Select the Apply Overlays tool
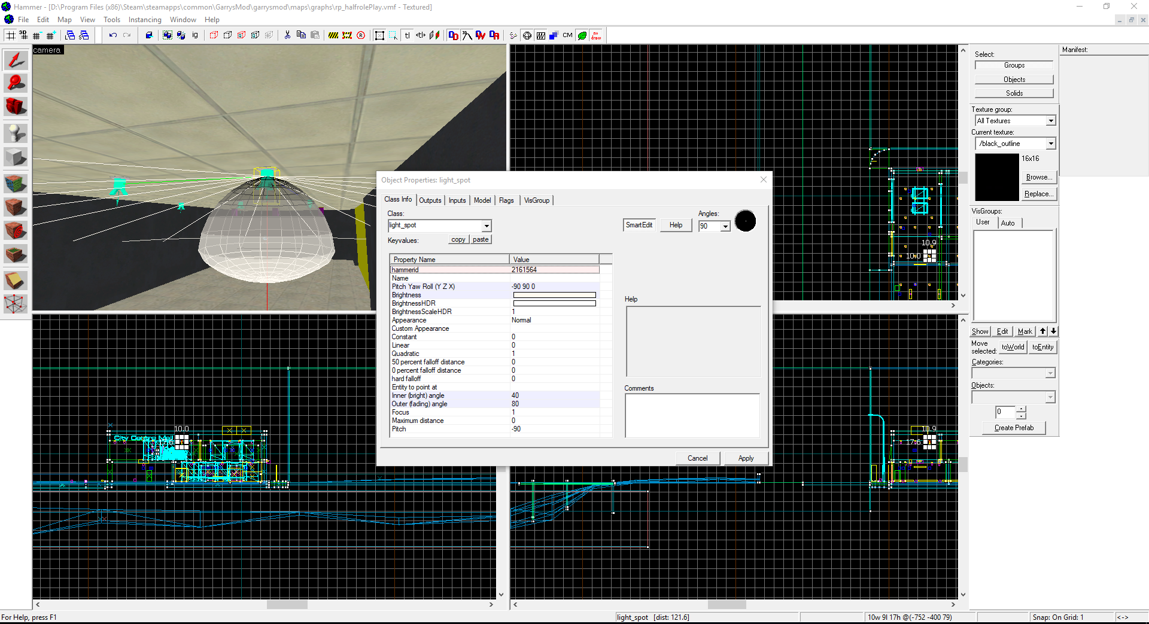Screen dimensions: 1149x624 [x=16, y=255]
